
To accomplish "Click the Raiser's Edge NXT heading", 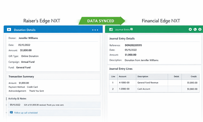I will pyautogui.click(x=42, y=21).
